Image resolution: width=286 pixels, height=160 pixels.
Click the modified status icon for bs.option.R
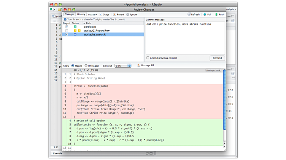(75, 34)
